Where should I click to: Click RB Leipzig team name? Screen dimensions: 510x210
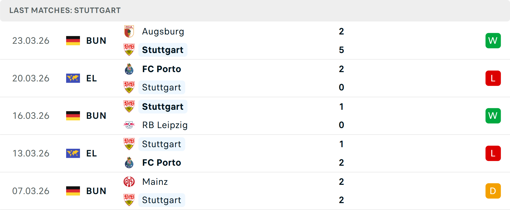[164, 125]
